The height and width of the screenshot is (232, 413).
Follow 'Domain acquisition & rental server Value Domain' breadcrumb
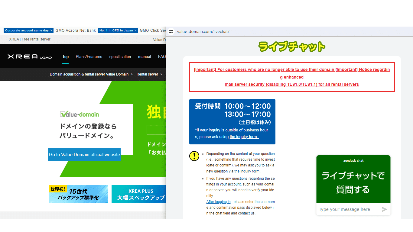pyautogui.click(x=89, y=74)
